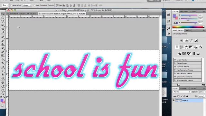Open the Opacity slider dropdown arrow
Screen dimensions: 206x116
(x=204, y=92)
